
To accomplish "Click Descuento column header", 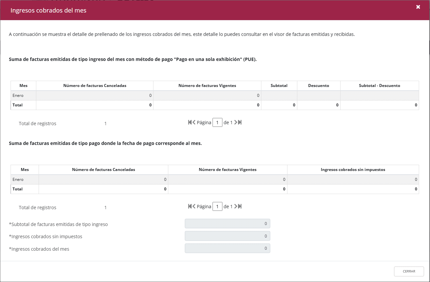I will [318, 86].
